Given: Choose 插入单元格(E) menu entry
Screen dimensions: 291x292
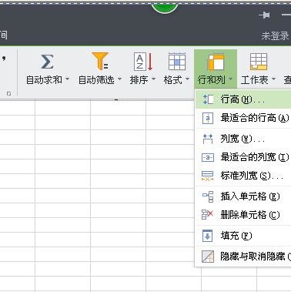Looking at the screenshot, I should pos(243,196).
